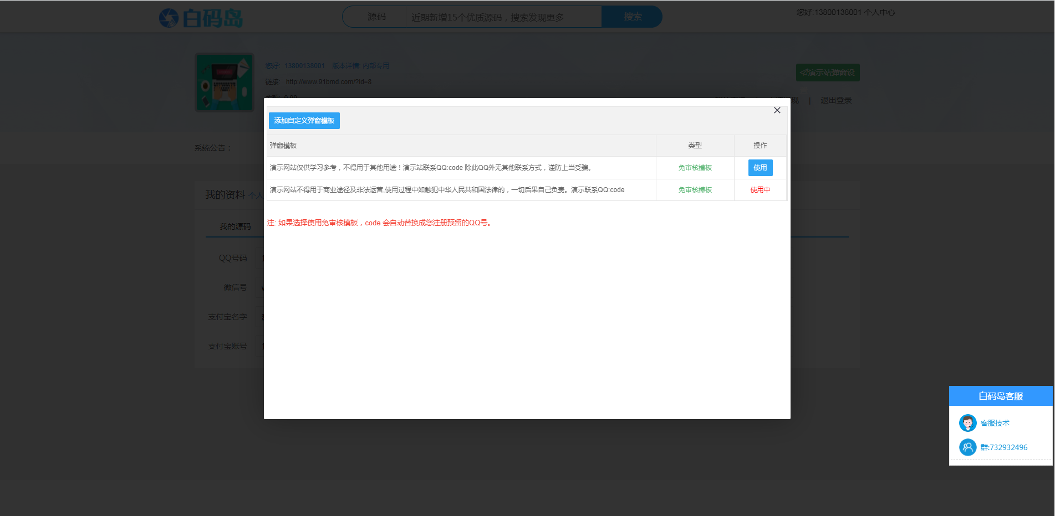The image size is (1055, 516).
Task: Click 退出登录 to log out
Action: point(836,100)
